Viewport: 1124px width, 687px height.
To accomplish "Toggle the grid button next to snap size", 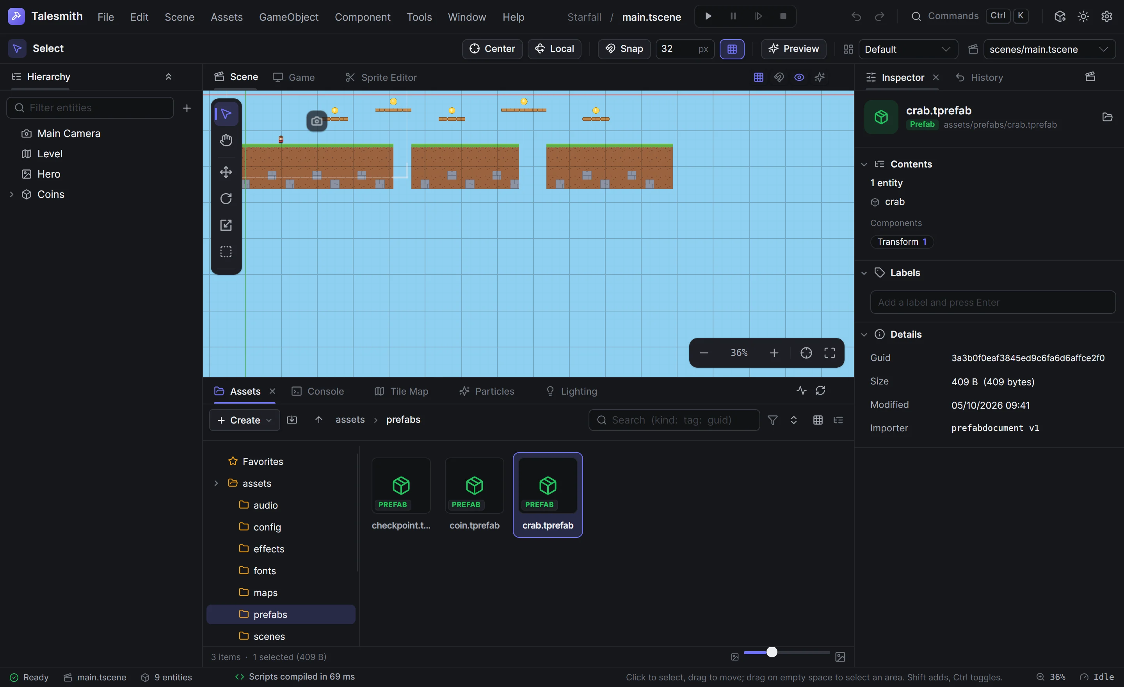I will 732,49.
